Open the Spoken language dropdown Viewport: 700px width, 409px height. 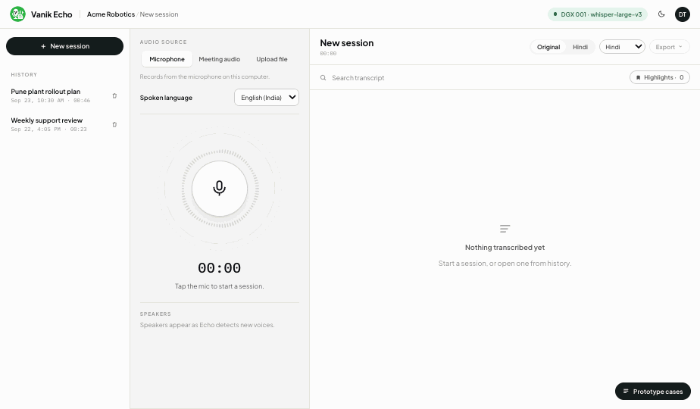click(267, 98)
